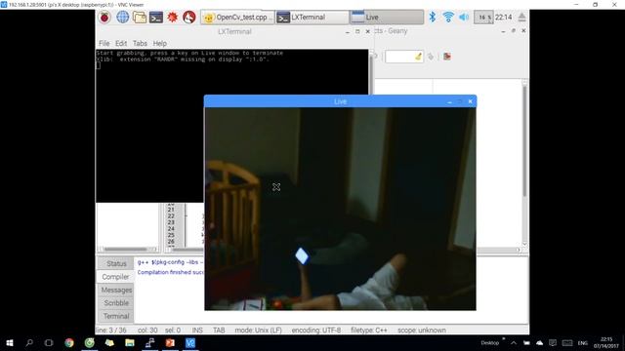Click Geany editor vertical scrollbar
Screen dimensions: 625x351
point(524,163)
